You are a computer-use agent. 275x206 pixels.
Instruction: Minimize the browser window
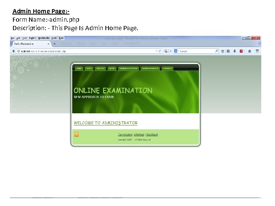pyautogui.click(x=244, y=38)
